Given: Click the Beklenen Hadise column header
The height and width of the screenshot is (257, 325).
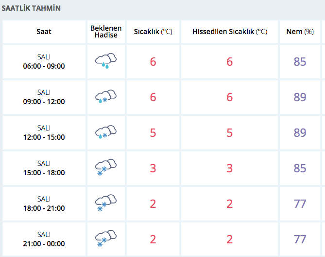Looking at the screenshot, I should (106, 32).
